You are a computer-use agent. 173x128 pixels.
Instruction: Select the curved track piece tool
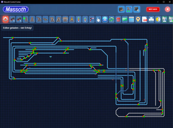tap(39, 19)
